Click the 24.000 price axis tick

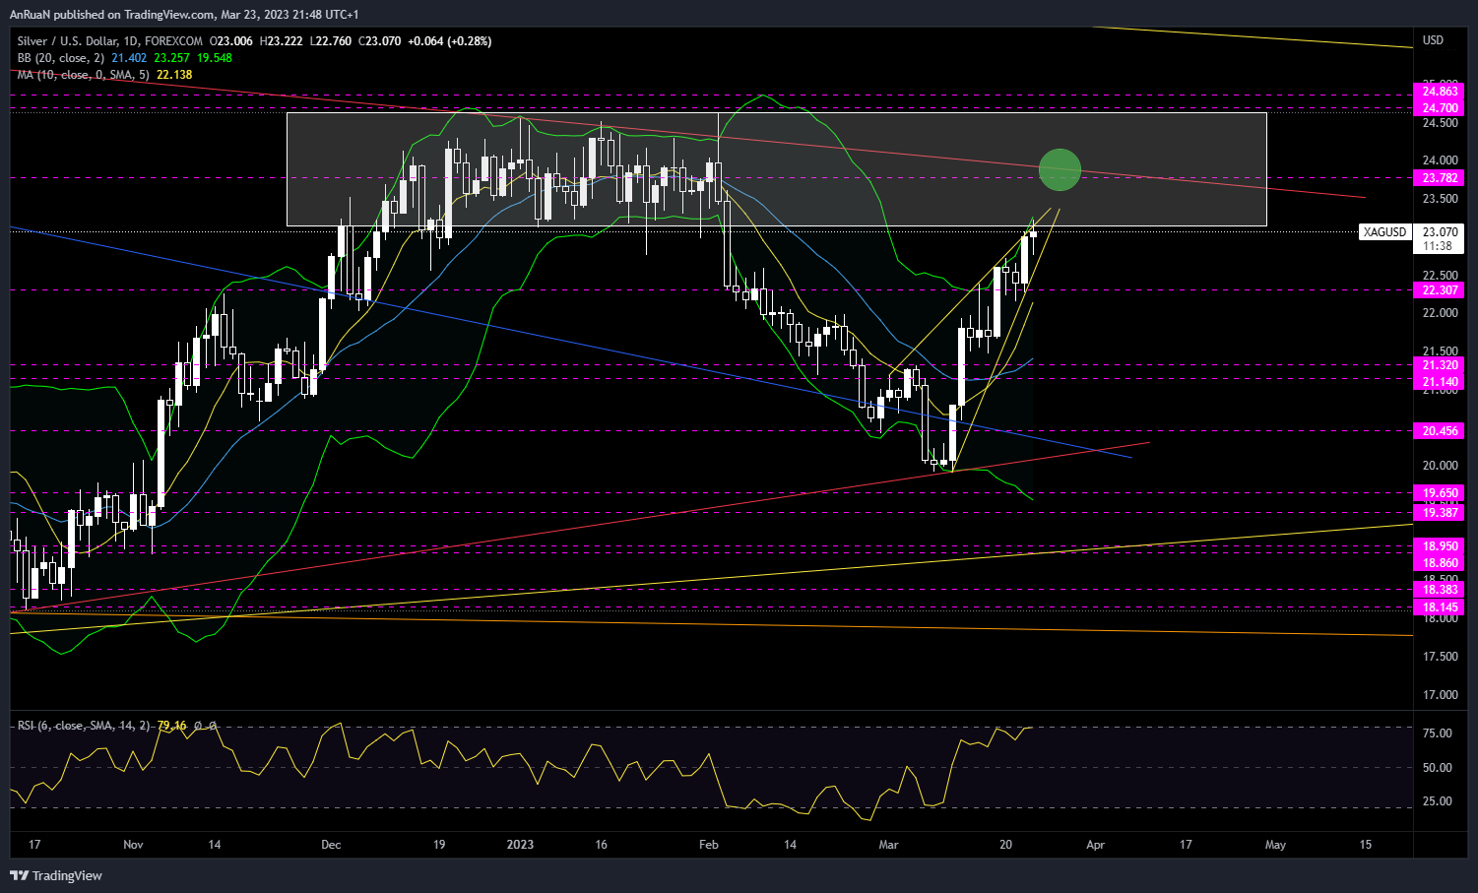1441,160
